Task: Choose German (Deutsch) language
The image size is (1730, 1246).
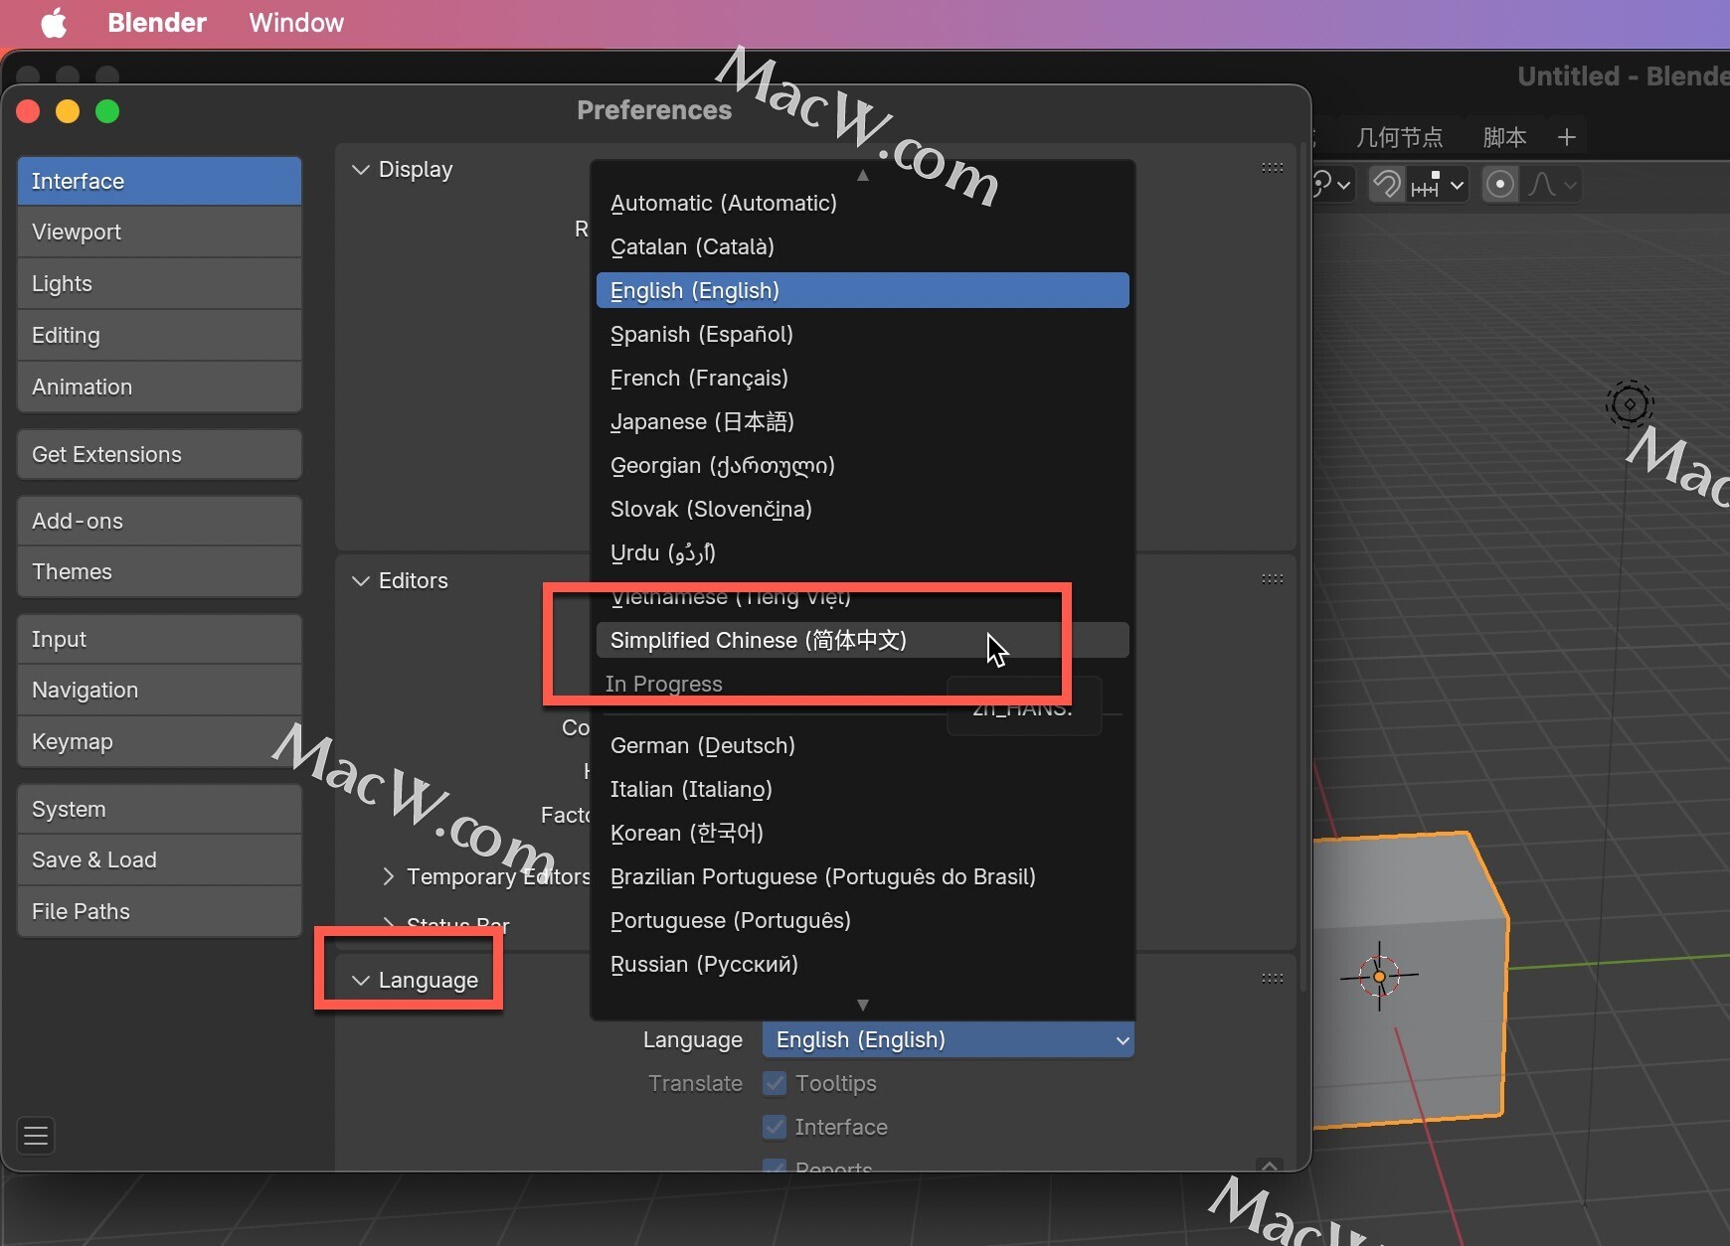Action: click(x=863, y=745)
